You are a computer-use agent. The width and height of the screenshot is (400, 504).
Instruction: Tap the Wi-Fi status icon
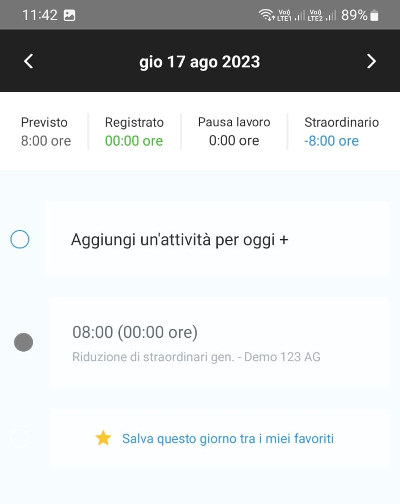click(x=267, y=15)
